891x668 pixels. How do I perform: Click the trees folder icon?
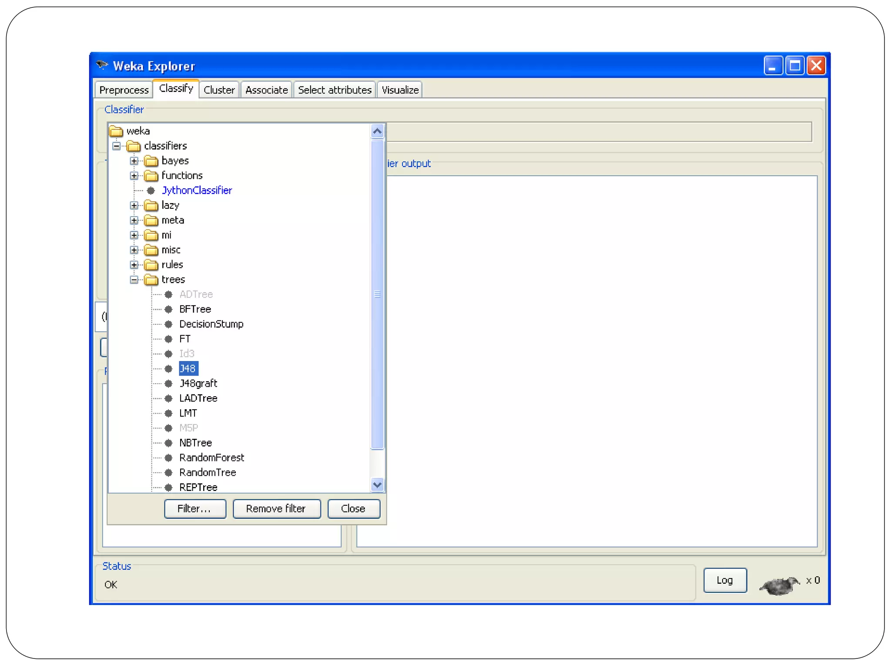(x=151, y=280)
